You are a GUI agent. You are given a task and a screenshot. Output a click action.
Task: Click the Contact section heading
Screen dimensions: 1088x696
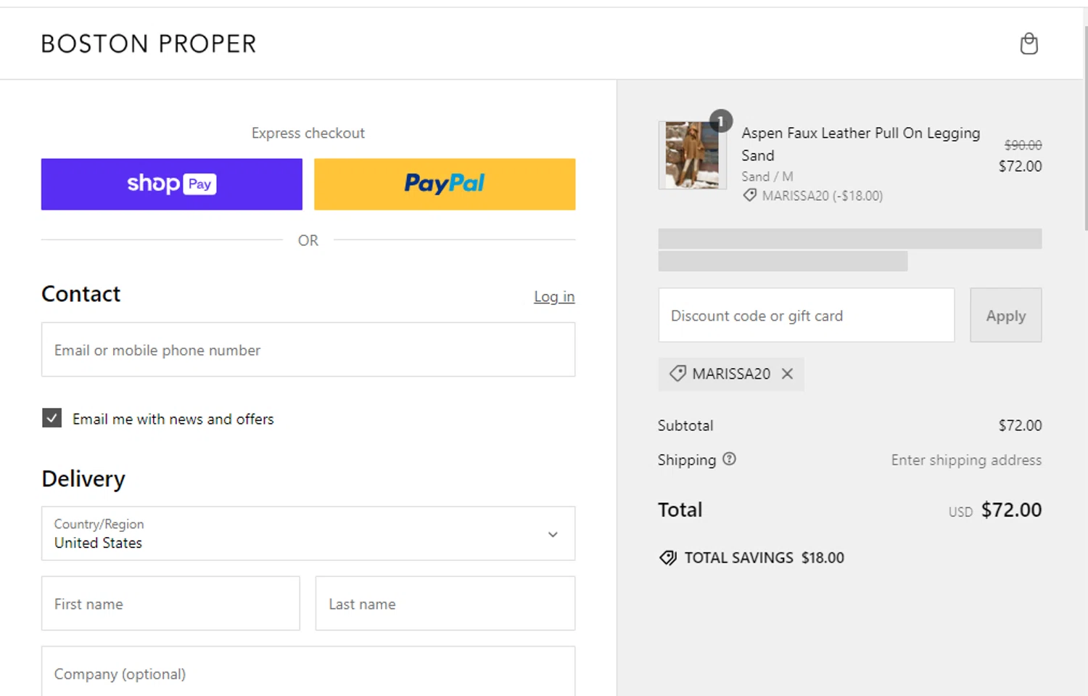click(x=81, y=294)
